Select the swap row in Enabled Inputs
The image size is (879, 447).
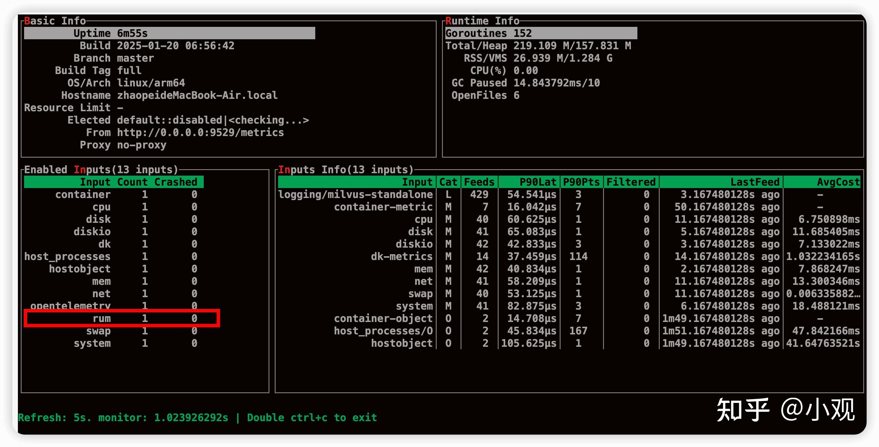point(98,331)
